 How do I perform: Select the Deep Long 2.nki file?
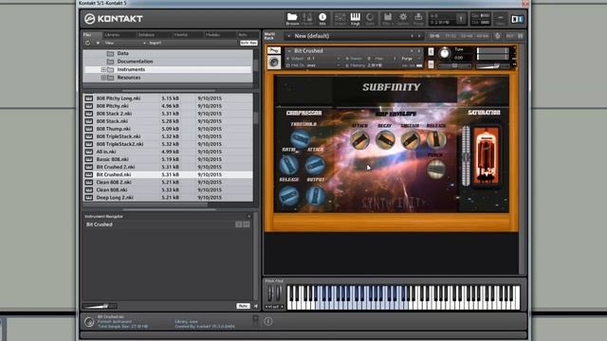(x=168, y=197)
